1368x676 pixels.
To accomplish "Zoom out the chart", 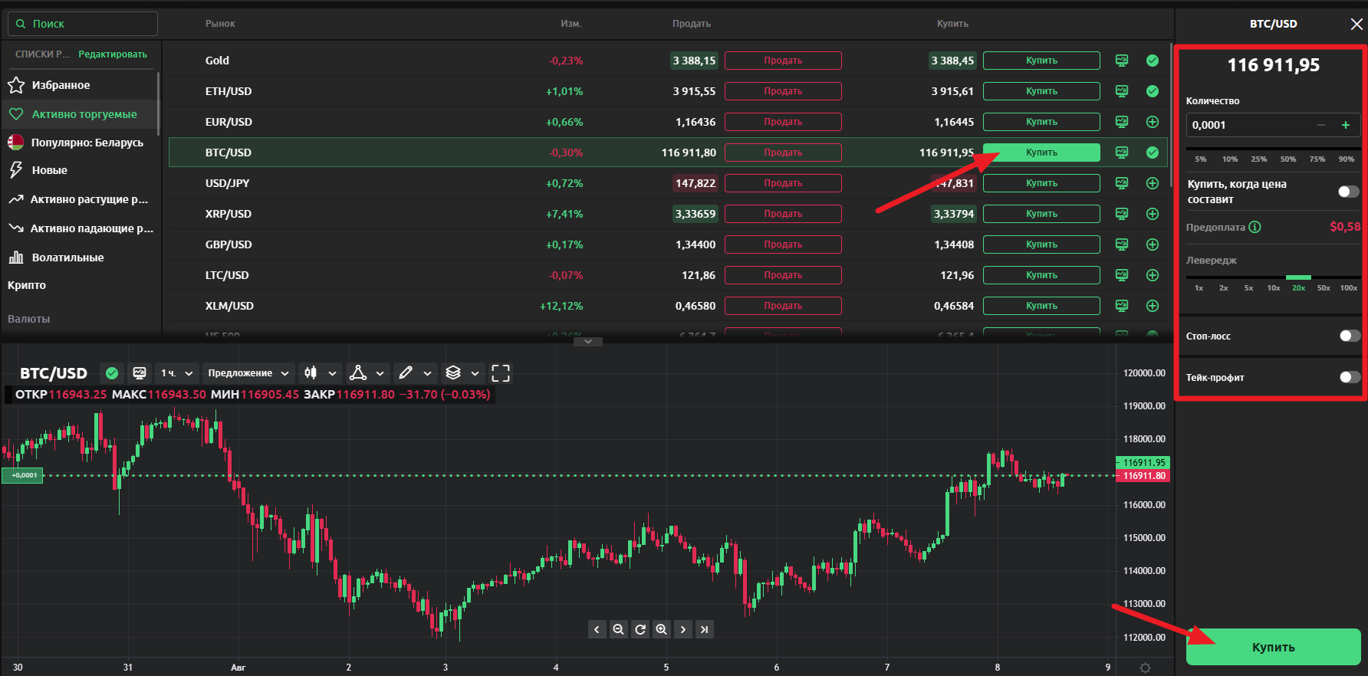I will 618,629.
